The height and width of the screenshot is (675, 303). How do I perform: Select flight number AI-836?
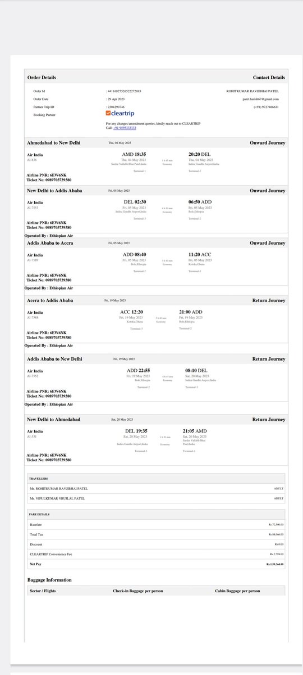[x=31, y=161]
